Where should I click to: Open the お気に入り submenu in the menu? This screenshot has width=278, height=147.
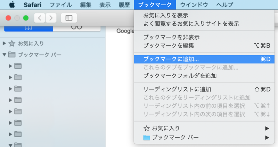coord(204,128)
